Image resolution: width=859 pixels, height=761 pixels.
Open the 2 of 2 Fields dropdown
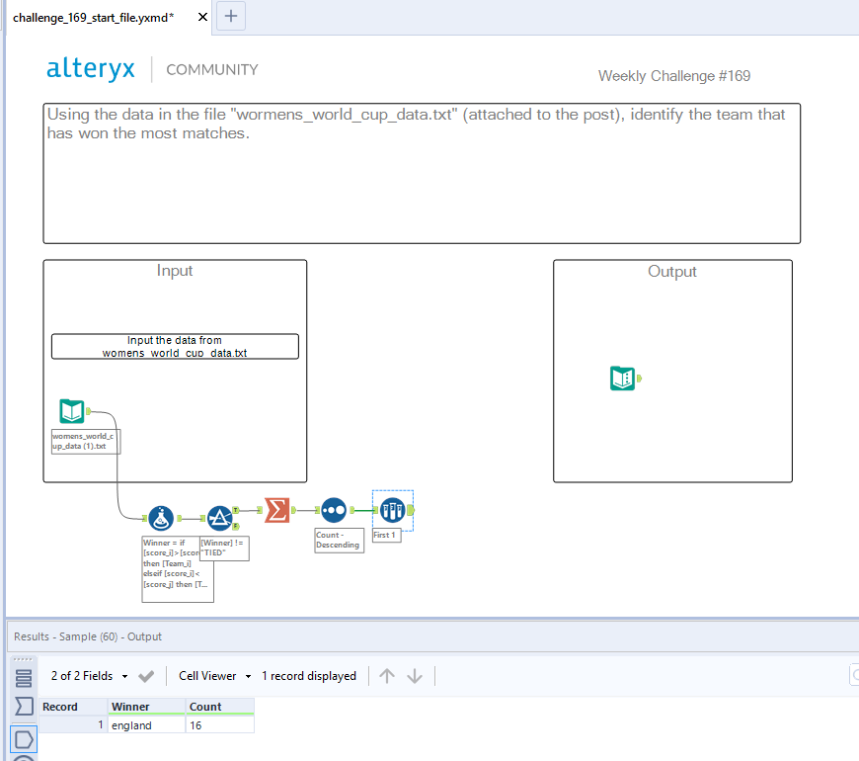point(89,676)
